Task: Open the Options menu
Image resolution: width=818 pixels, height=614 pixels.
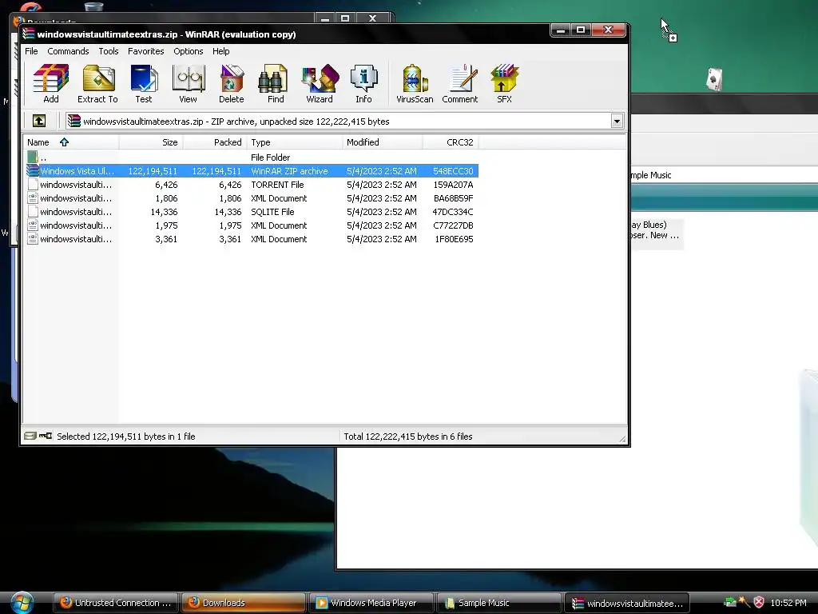Action: [x=189, y=51]
